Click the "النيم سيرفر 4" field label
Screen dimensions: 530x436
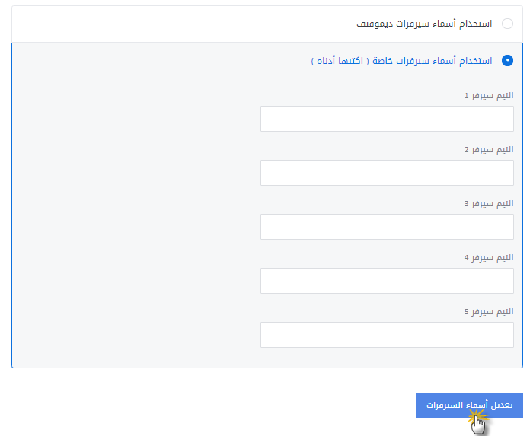489,258
